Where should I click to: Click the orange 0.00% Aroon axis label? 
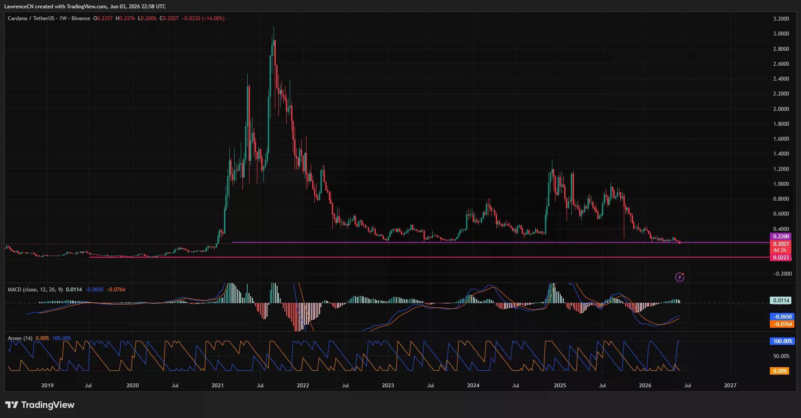click(780, 371)
